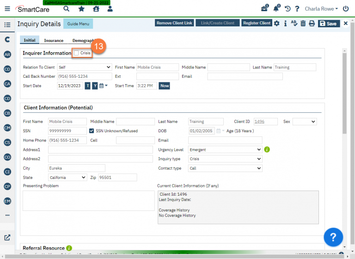Click the spell check icon
355x259 pixels.
(x=294, y=24)
